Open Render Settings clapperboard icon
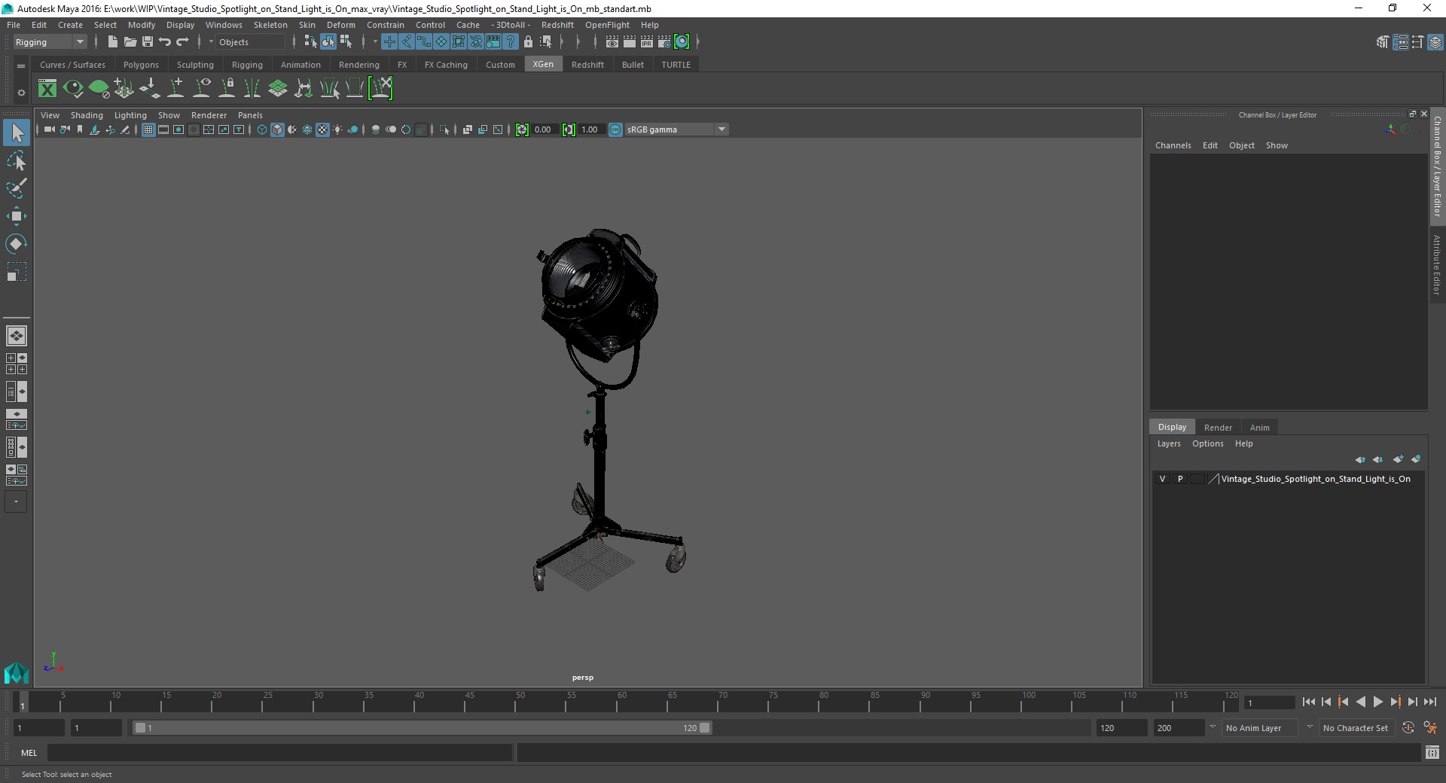 [x=664, y=42]
